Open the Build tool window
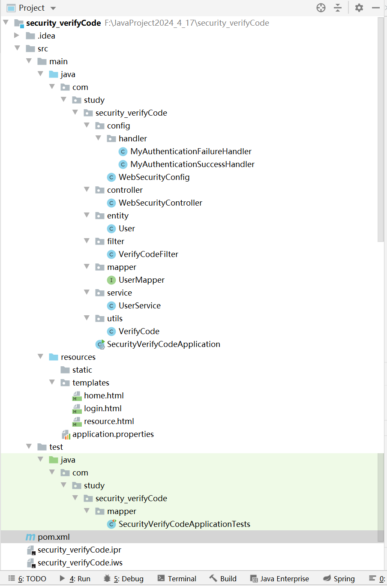The width and height of the screenshot is (387, 586). pos(222,578)
